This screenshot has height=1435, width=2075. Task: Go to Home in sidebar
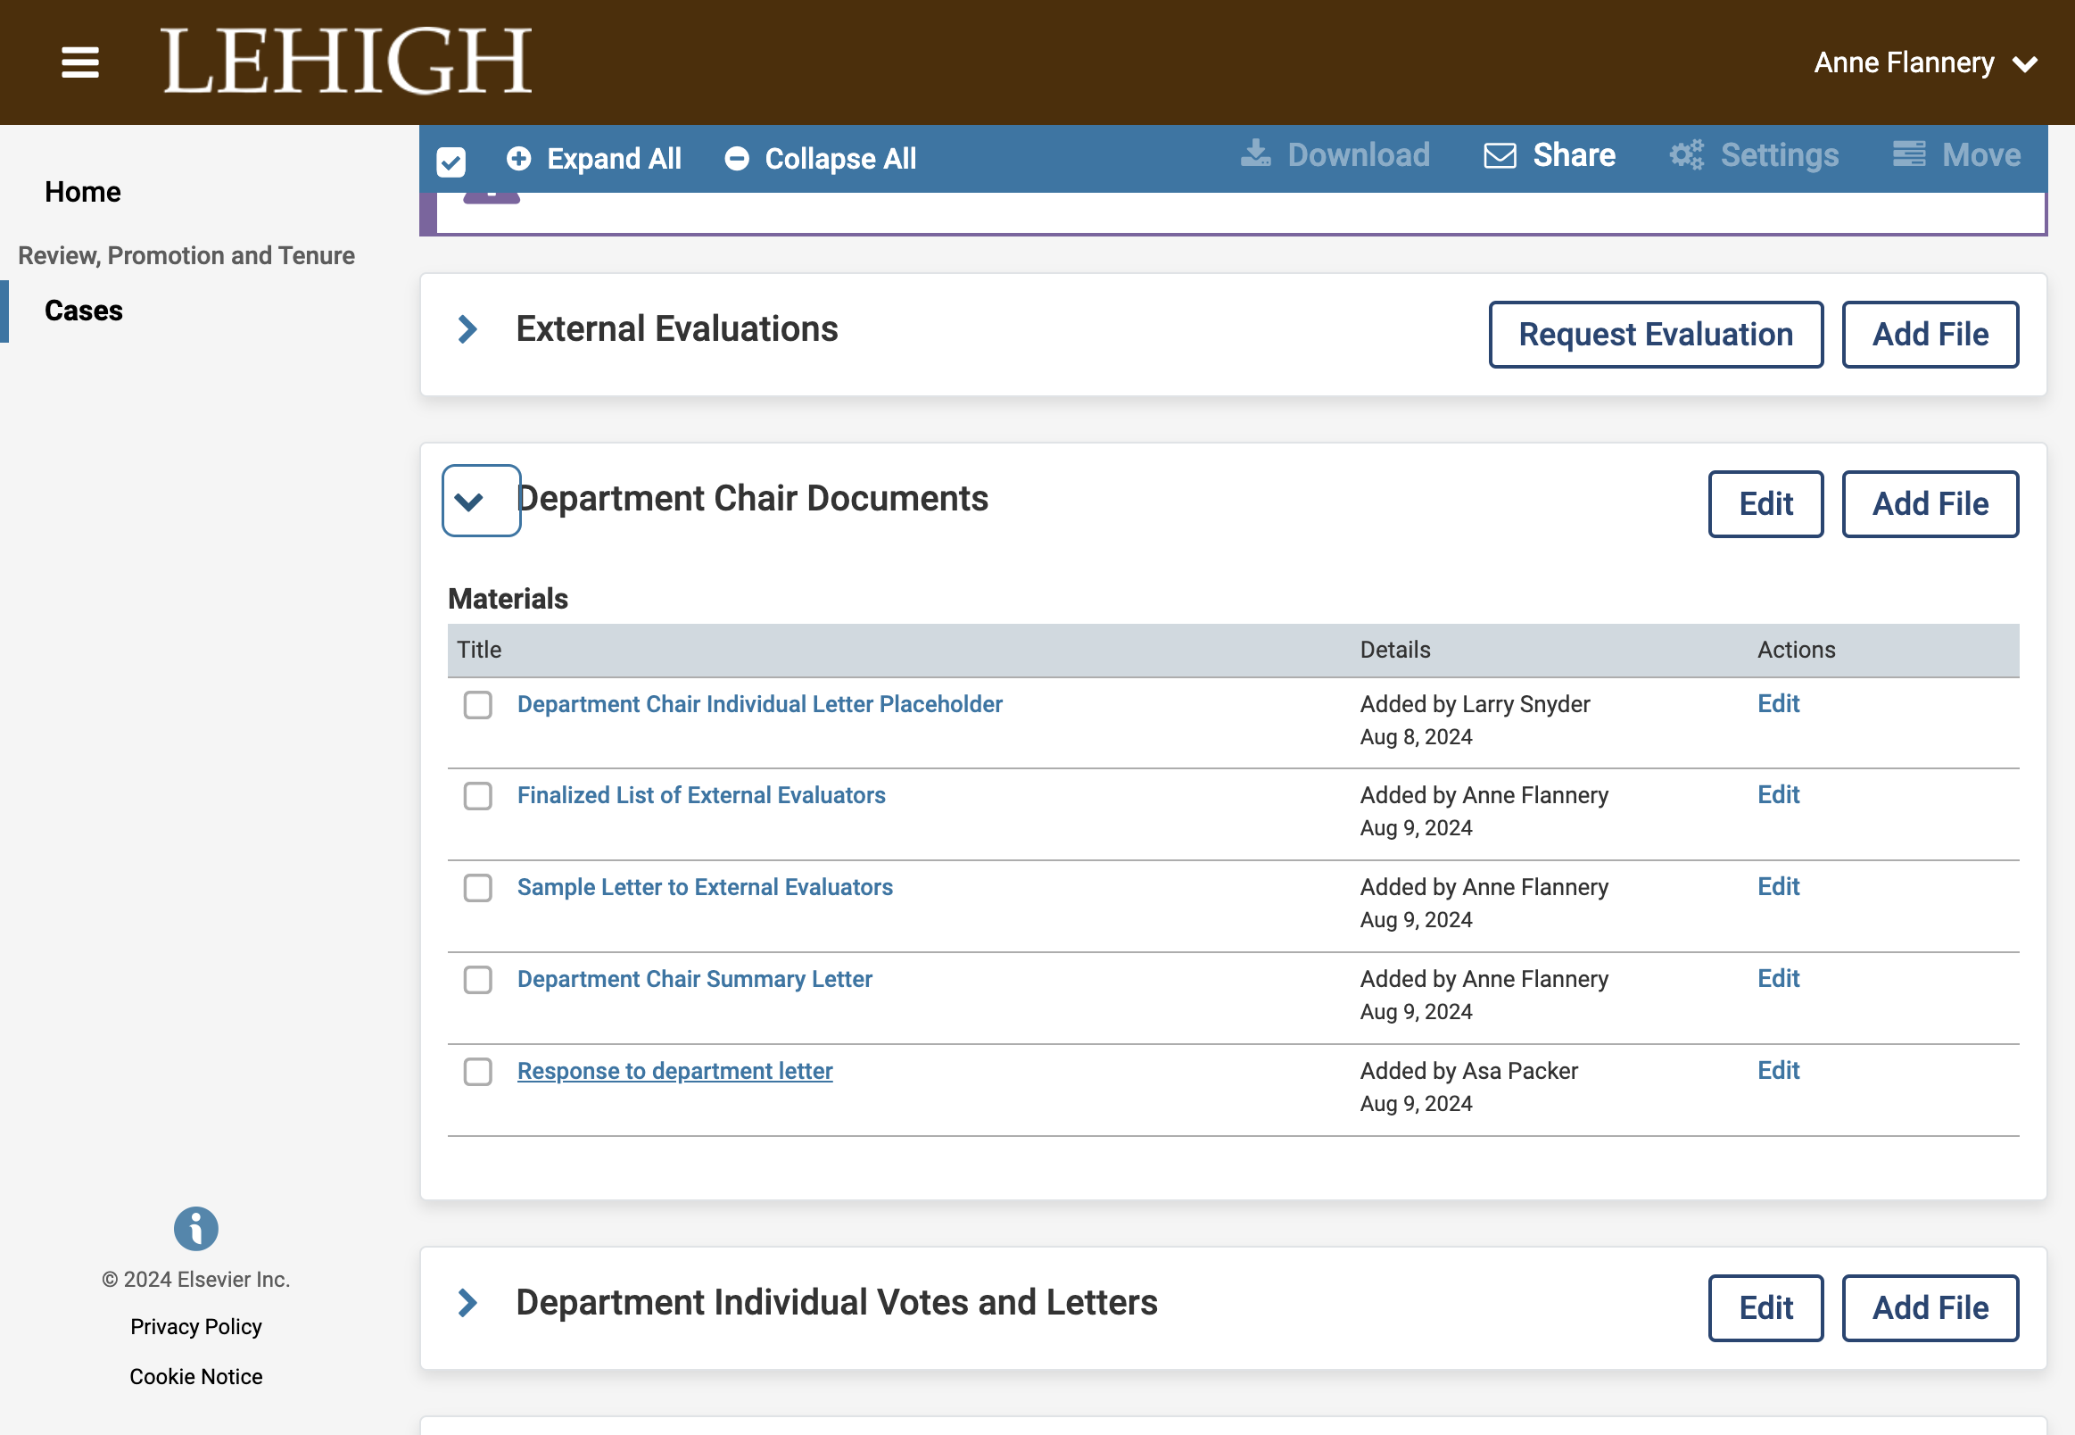click(83, 192)
